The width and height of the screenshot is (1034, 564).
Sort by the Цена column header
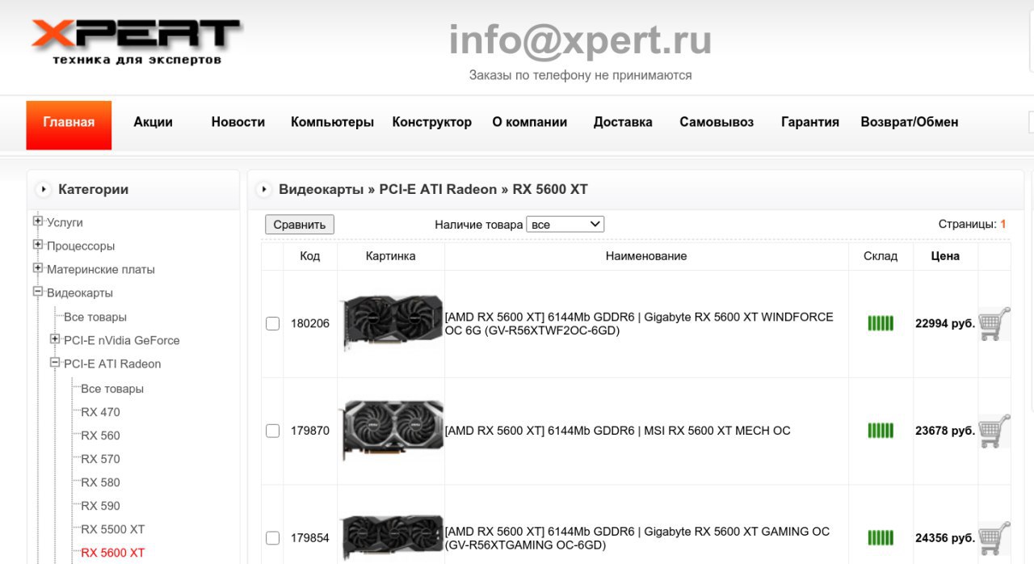click(945, 256)
